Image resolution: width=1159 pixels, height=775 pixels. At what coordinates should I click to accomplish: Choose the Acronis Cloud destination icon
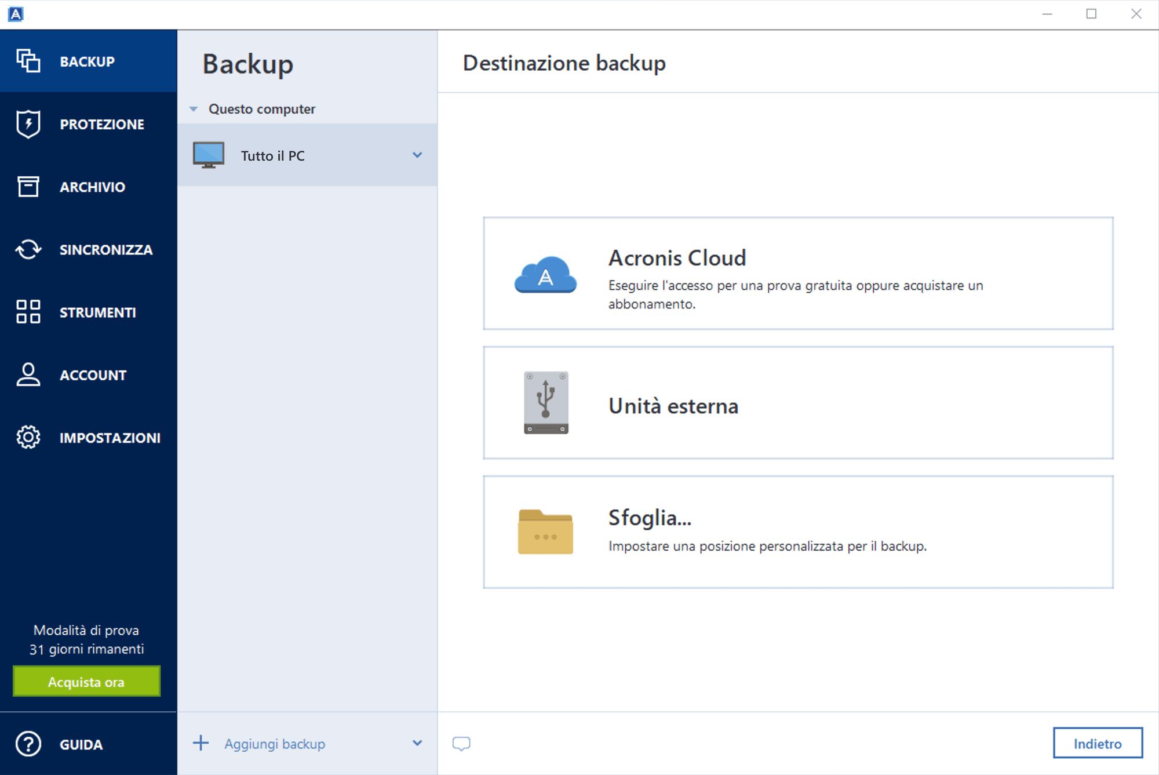pyautogui.click(x=545, y=274)
